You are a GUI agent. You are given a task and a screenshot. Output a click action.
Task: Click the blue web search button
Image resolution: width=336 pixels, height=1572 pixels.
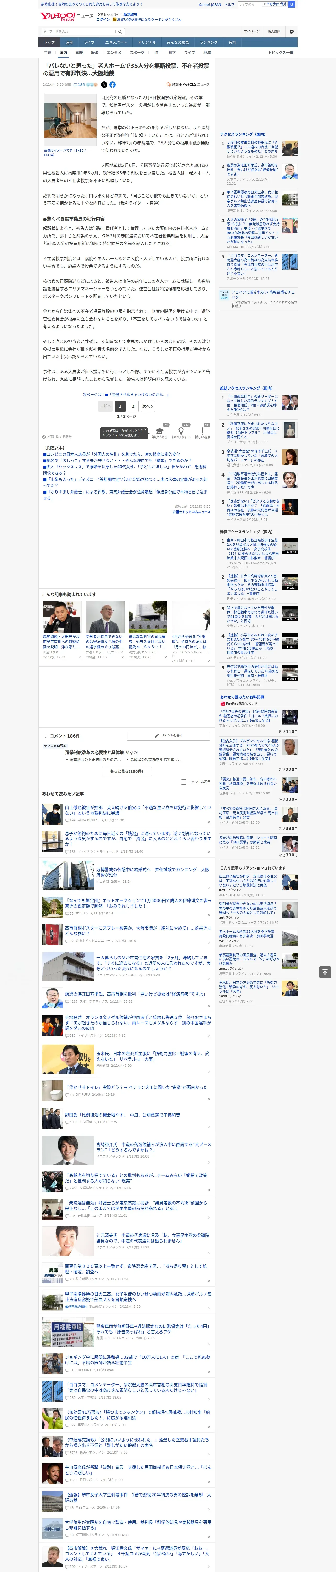click(292, 4)
